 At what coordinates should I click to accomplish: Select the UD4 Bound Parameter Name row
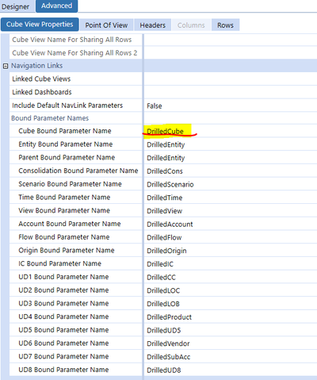tap(163, 317)
